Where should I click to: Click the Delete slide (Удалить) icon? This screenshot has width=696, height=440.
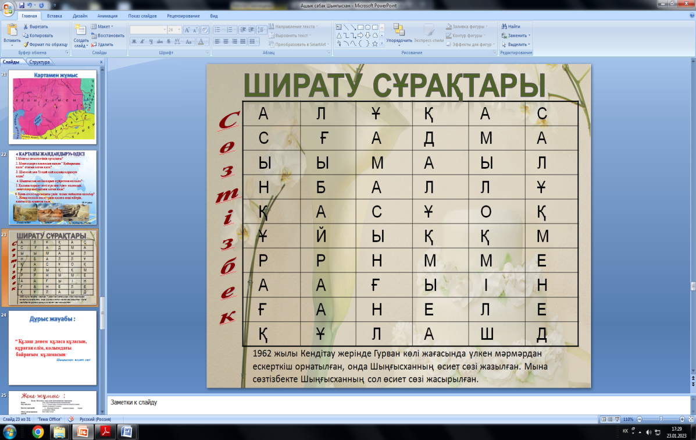[x=94, y=44]
